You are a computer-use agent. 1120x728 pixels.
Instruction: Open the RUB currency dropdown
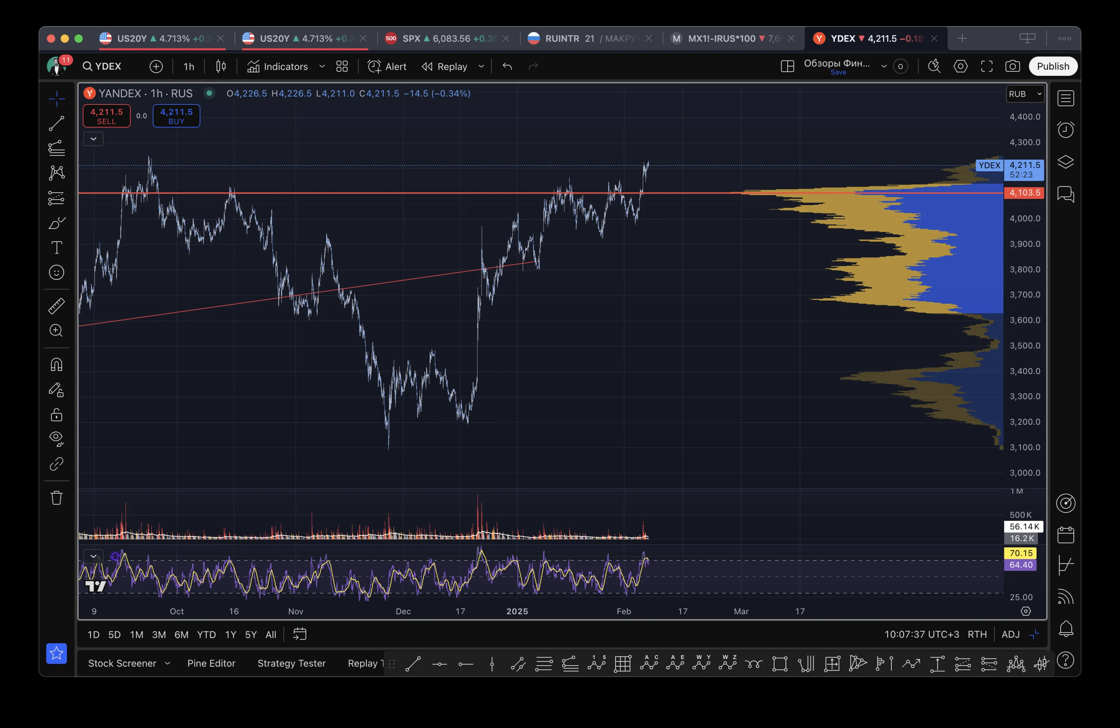coord(1026,94)
